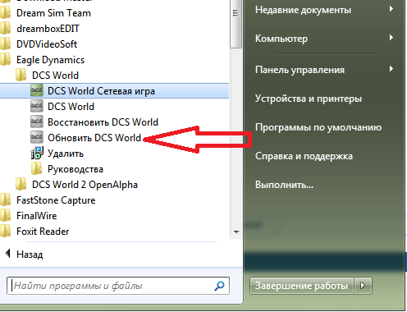The image size is (407, 312).
Task: Click the DCS World 2 OpenAlpha folder icon
Action: coord(21,184)
